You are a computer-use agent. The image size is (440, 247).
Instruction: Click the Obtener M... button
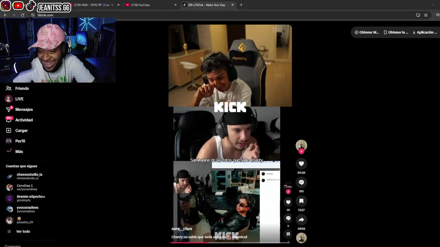tap(367, 32)
